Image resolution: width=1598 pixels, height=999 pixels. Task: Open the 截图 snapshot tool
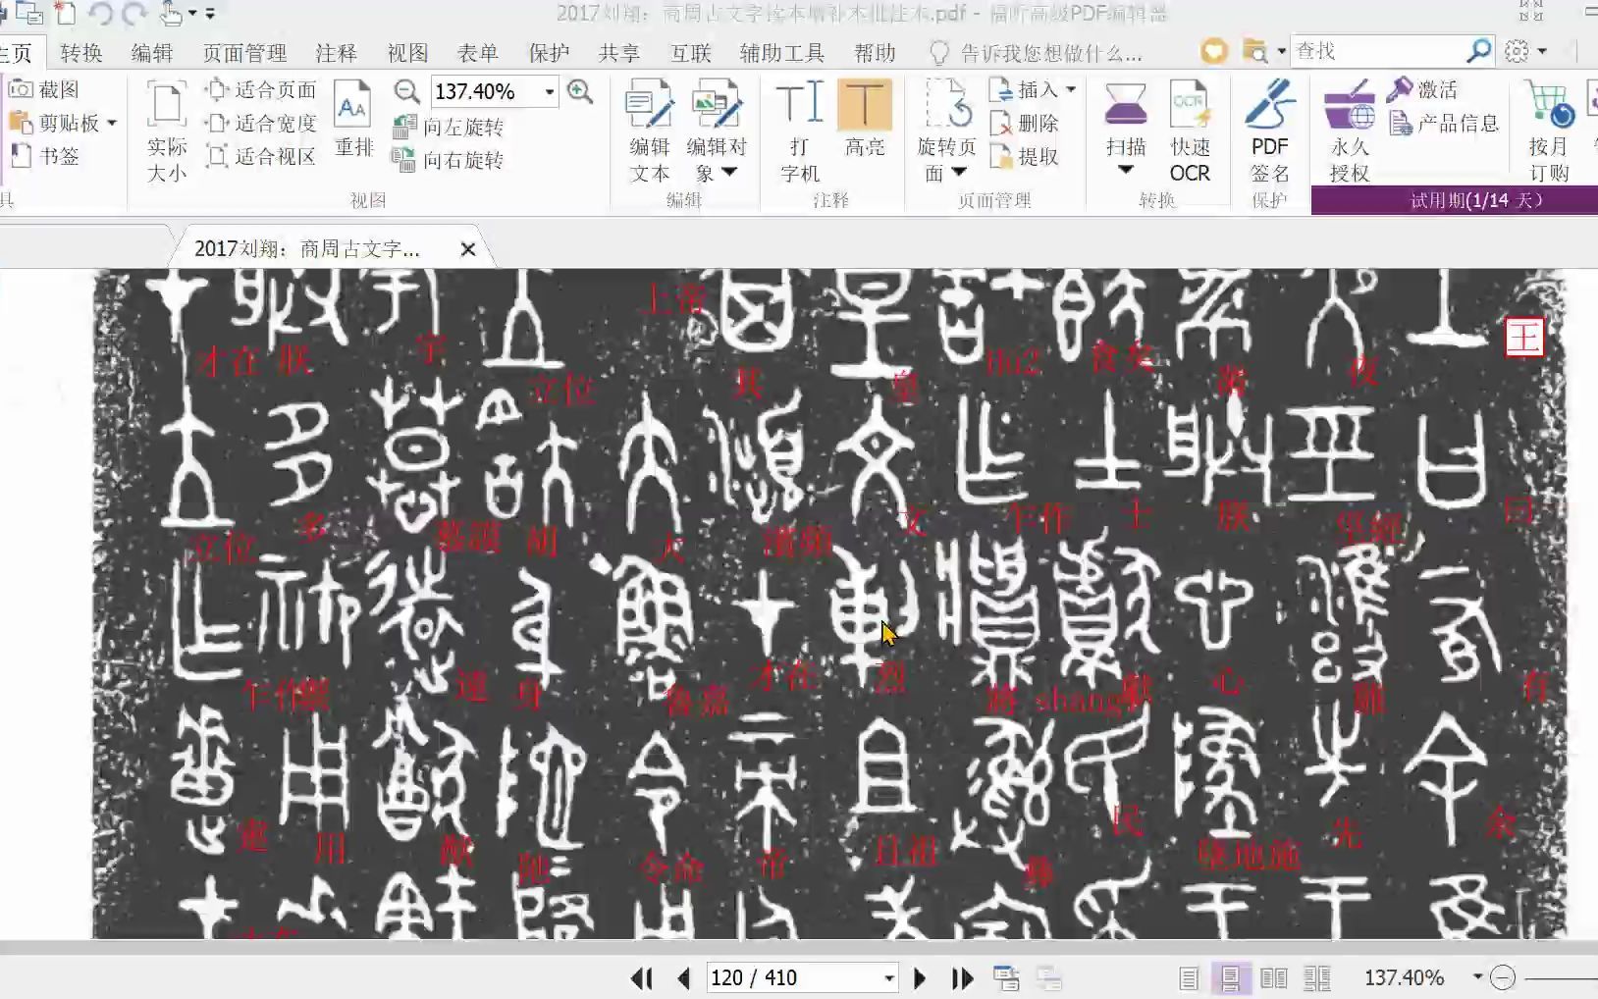(x=44, y=89)
